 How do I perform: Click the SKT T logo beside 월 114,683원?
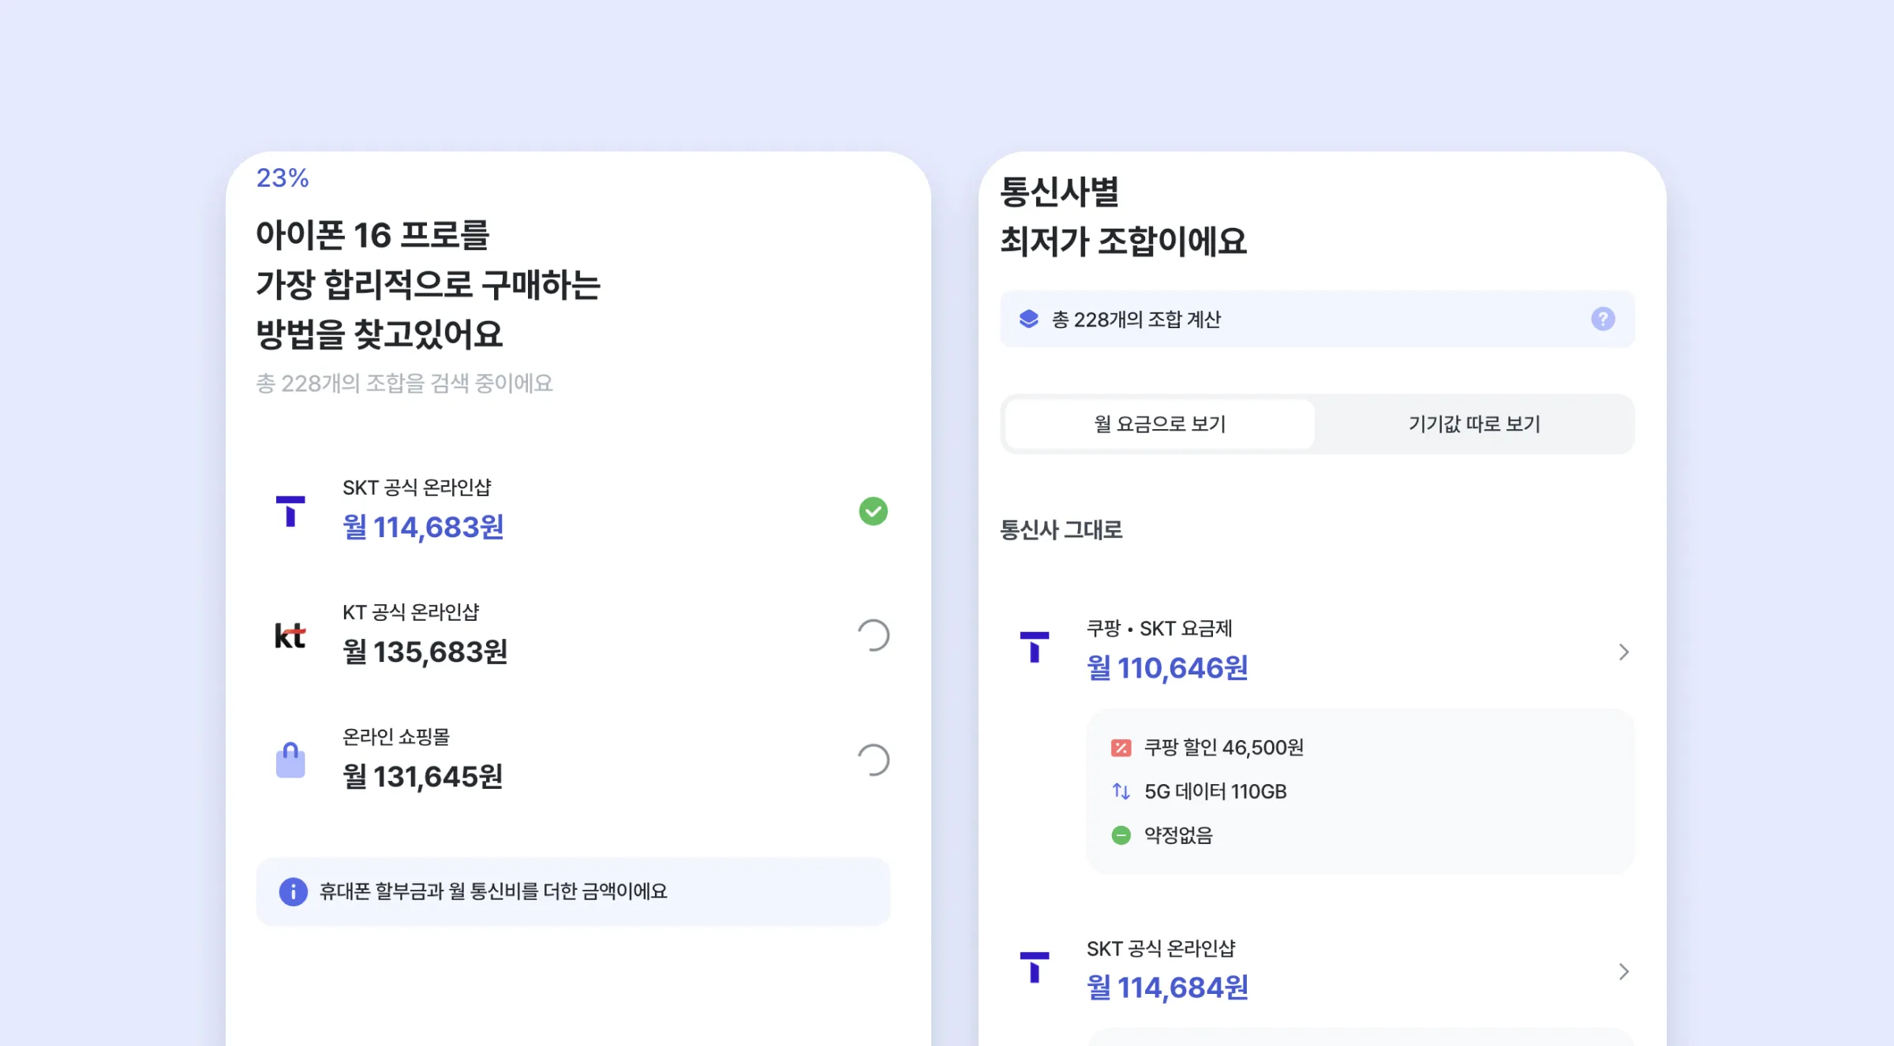pyautogui.click(x=290, y=510)
